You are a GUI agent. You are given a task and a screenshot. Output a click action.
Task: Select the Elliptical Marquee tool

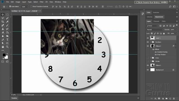tap(7, 15)
